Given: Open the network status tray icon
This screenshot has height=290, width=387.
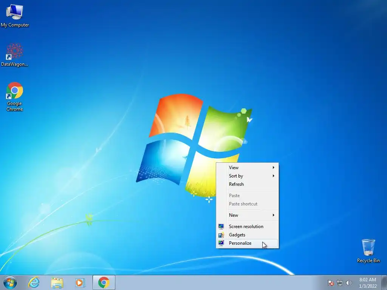Looking at the screenshot, I should [x=340, y=283].
